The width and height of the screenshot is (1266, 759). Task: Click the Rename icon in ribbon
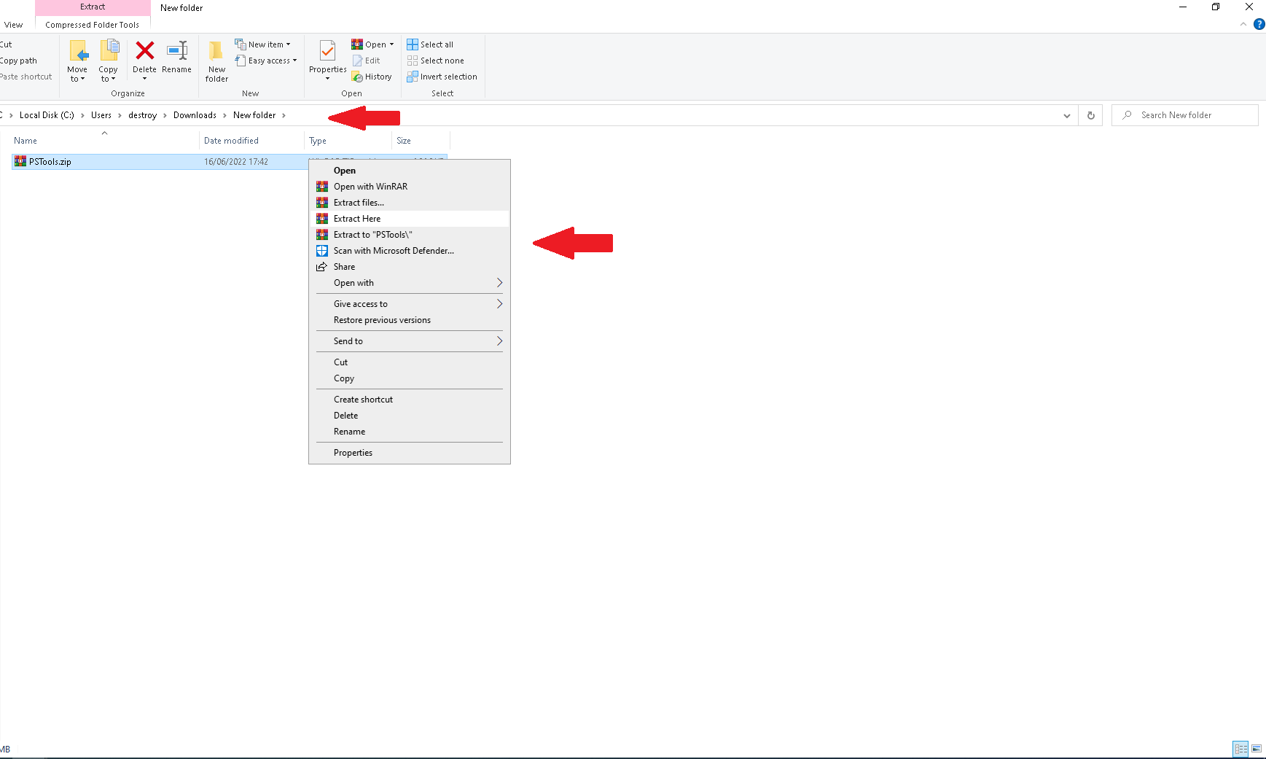point(177,50)
